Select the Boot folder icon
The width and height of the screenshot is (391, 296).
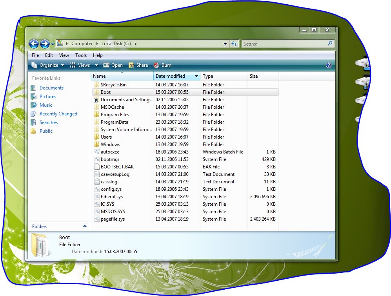click(x=97, y=92)
